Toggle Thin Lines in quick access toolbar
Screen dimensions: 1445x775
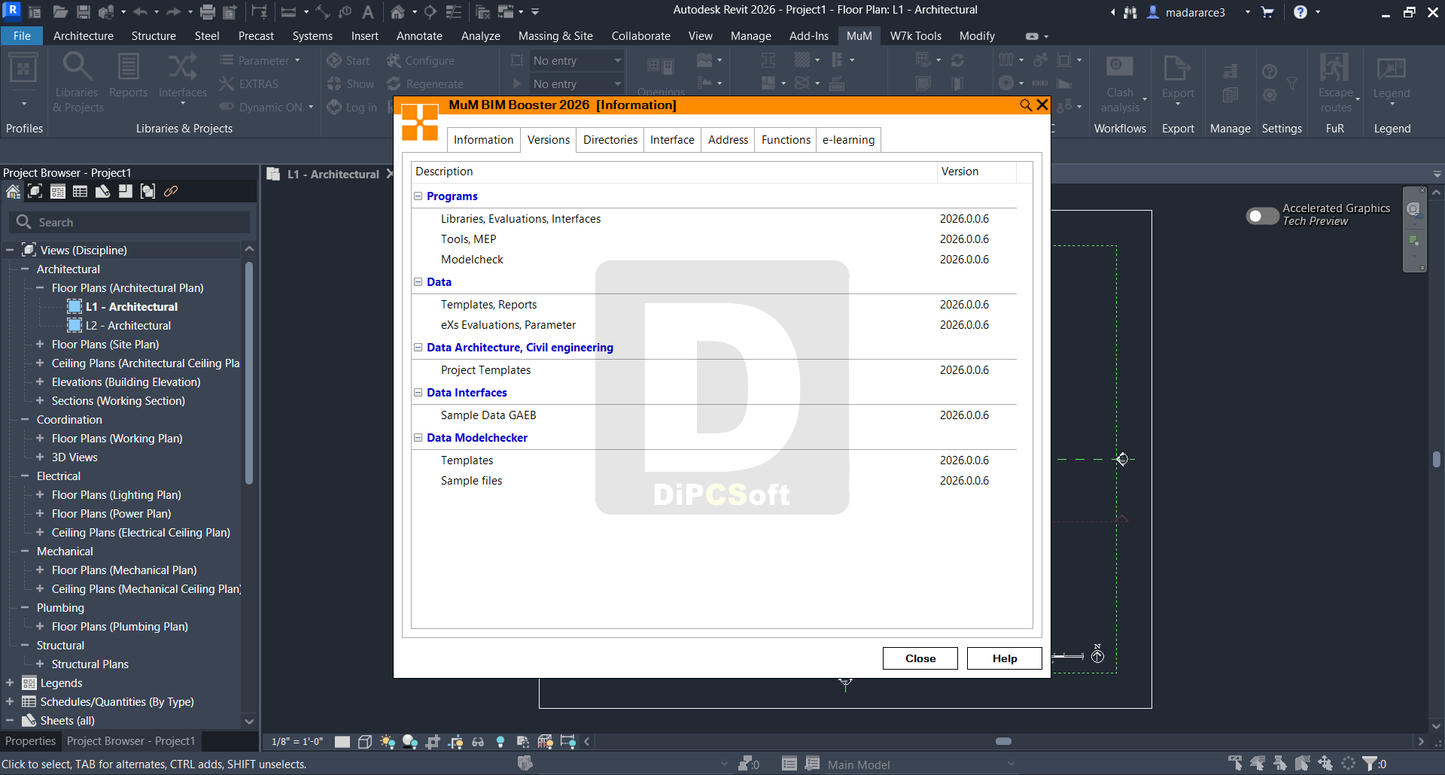click(x=453, y=12)
